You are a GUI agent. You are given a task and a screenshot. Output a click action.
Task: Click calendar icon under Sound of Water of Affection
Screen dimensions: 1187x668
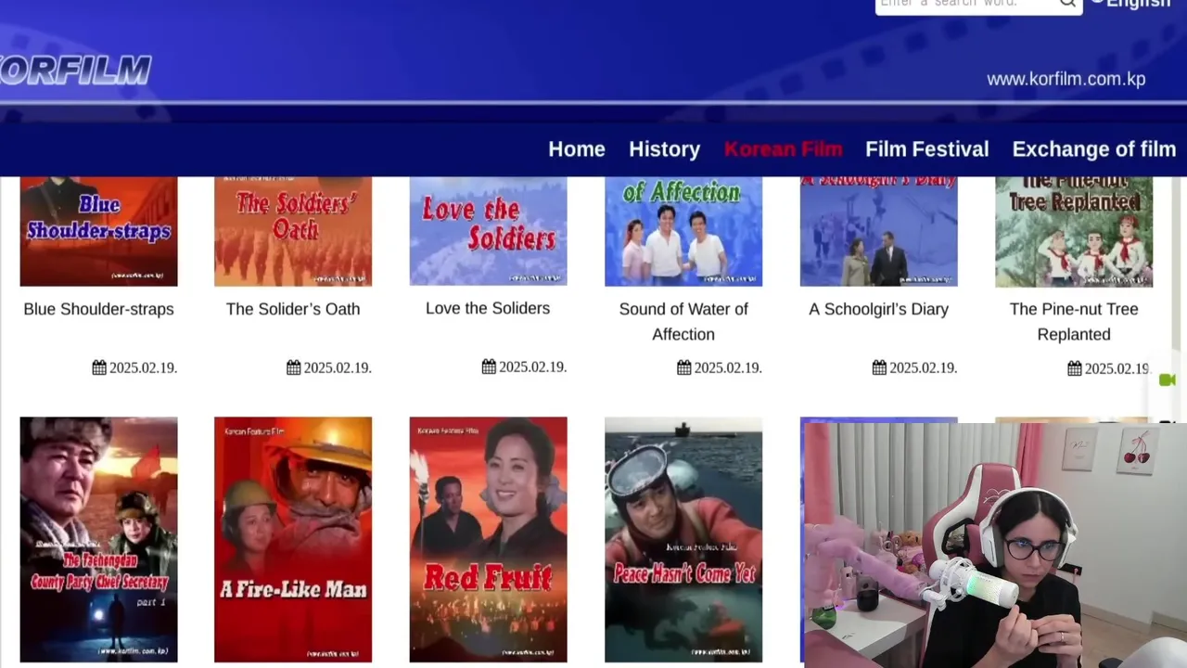(684, 367)
